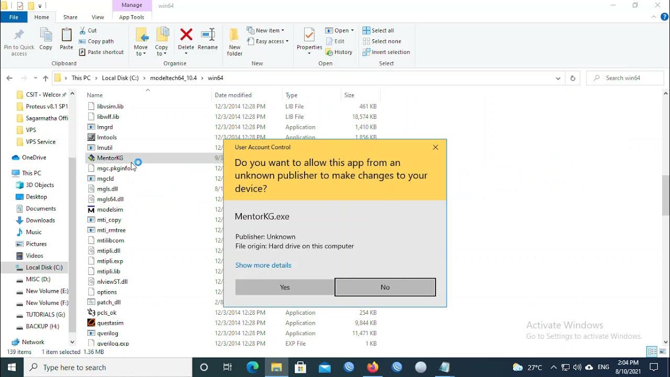Click Local Disk (C:) in address path
The height and width of the screenshot is (377, 670).
coord(120,78)
